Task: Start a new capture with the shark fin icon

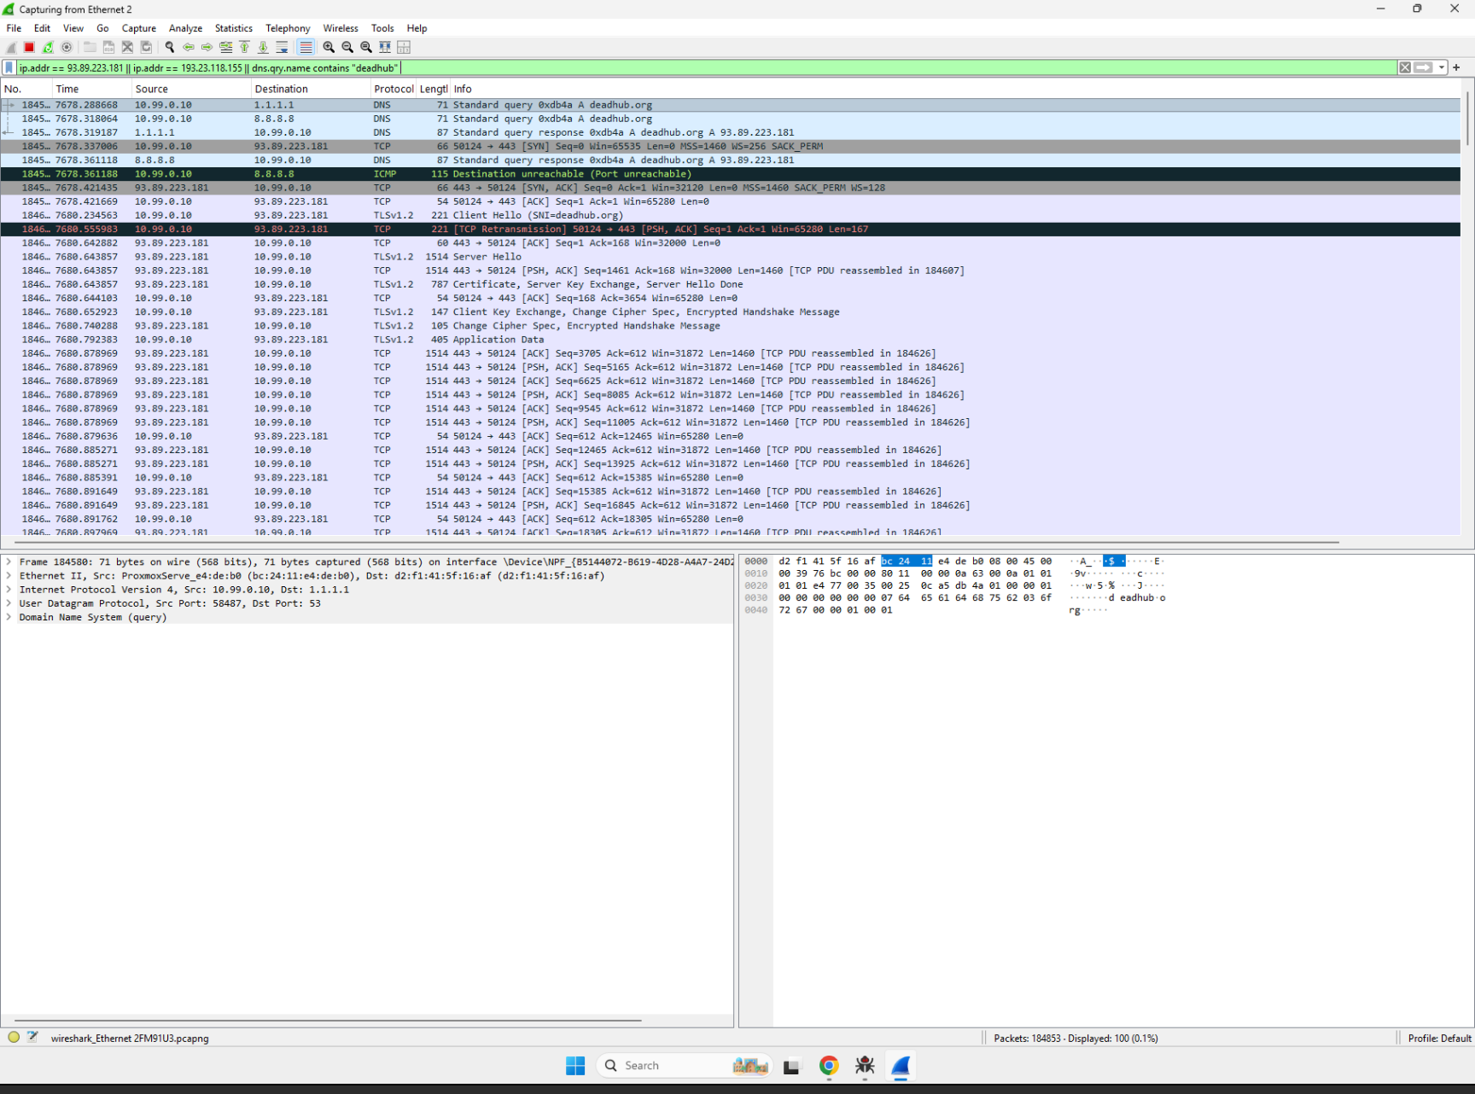Action: click(11, 48)
